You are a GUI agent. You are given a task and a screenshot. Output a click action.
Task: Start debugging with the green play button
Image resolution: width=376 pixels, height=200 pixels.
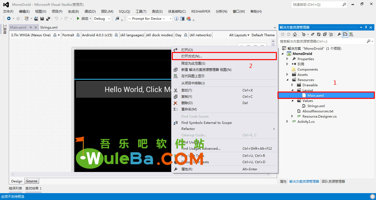click(x=78, y=19)
